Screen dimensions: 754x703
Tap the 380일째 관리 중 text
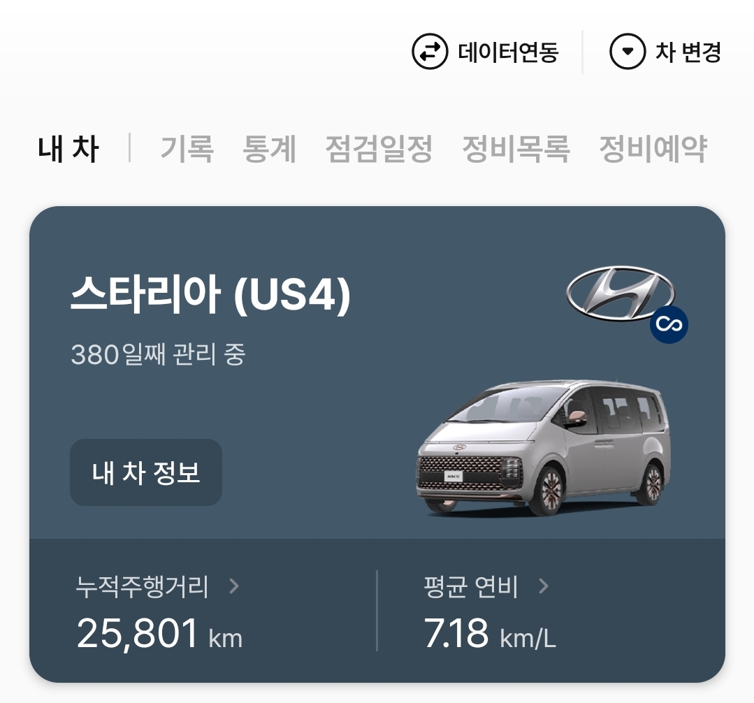pyautogui.click(x=158, y=354)
